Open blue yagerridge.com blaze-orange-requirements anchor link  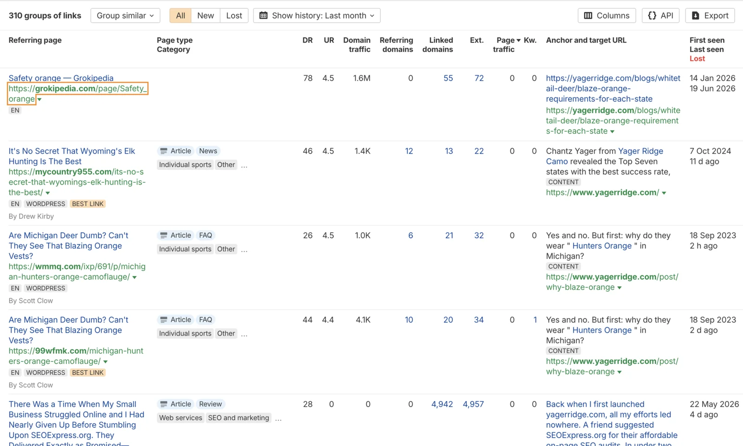click(x=613, y=88)
